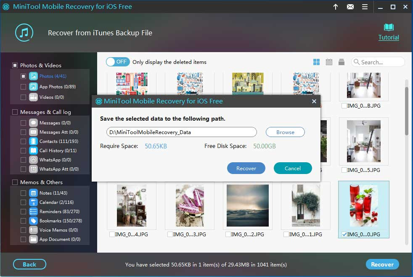
Task: Check the Memos & Others group checkbox
Action: [15, 182]
